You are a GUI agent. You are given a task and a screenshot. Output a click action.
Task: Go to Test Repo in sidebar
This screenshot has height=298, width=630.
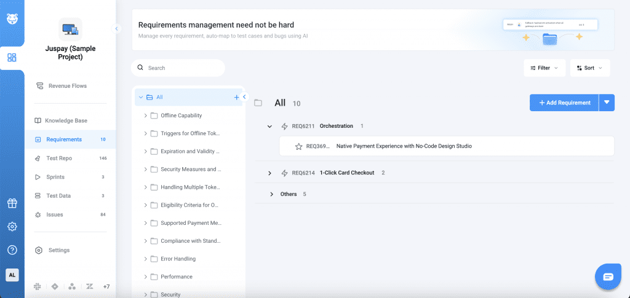pyautogui.click(x=58, y=158)
